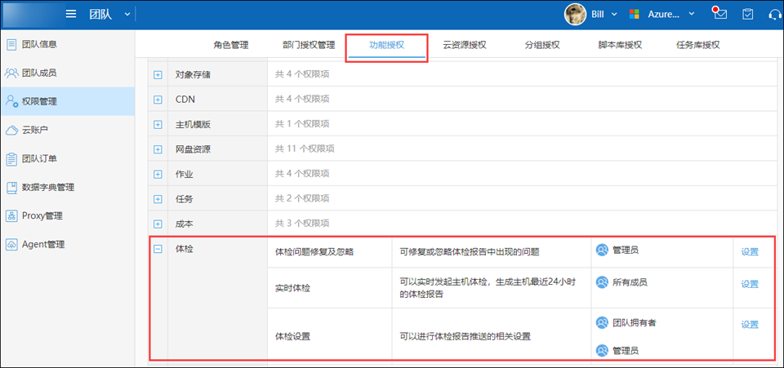Click the 网盘资源 category label
Image resolution: width=784 pixels, height=368 pixels.
click(193, 149)
